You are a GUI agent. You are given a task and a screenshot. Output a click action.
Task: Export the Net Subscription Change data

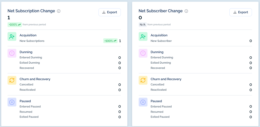point(110,12)
